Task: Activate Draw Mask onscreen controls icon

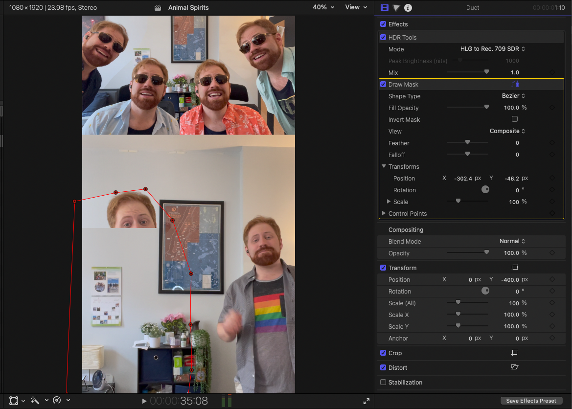Action: point(514,85)
